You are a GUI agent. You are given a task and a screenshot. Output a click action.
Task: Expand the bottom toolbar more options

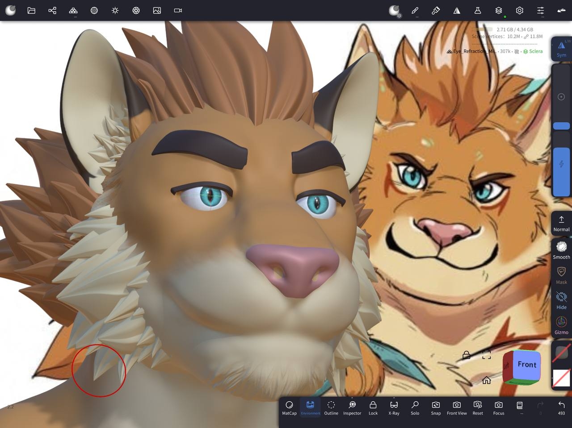pyautogui.click(x=519, y=407)
